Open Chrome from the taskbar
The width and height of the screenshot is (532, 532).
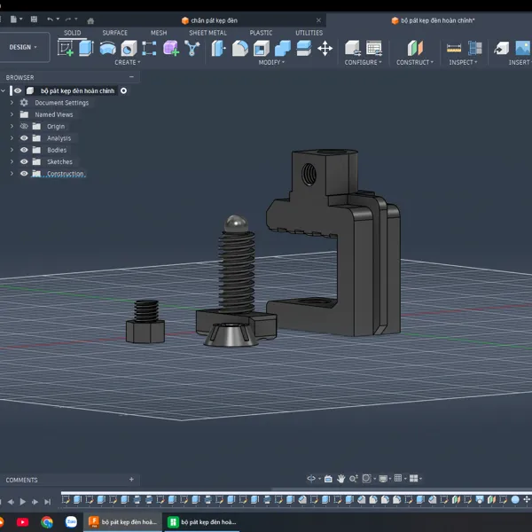pos(47,522)
